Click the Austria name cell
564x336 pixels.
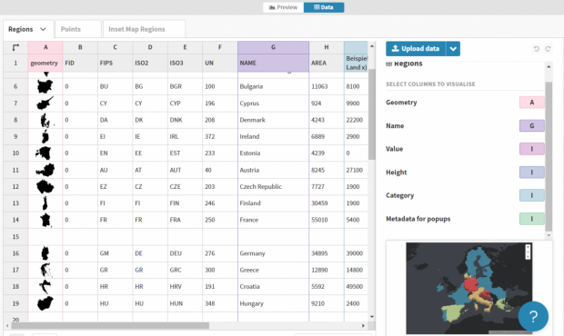274,170
